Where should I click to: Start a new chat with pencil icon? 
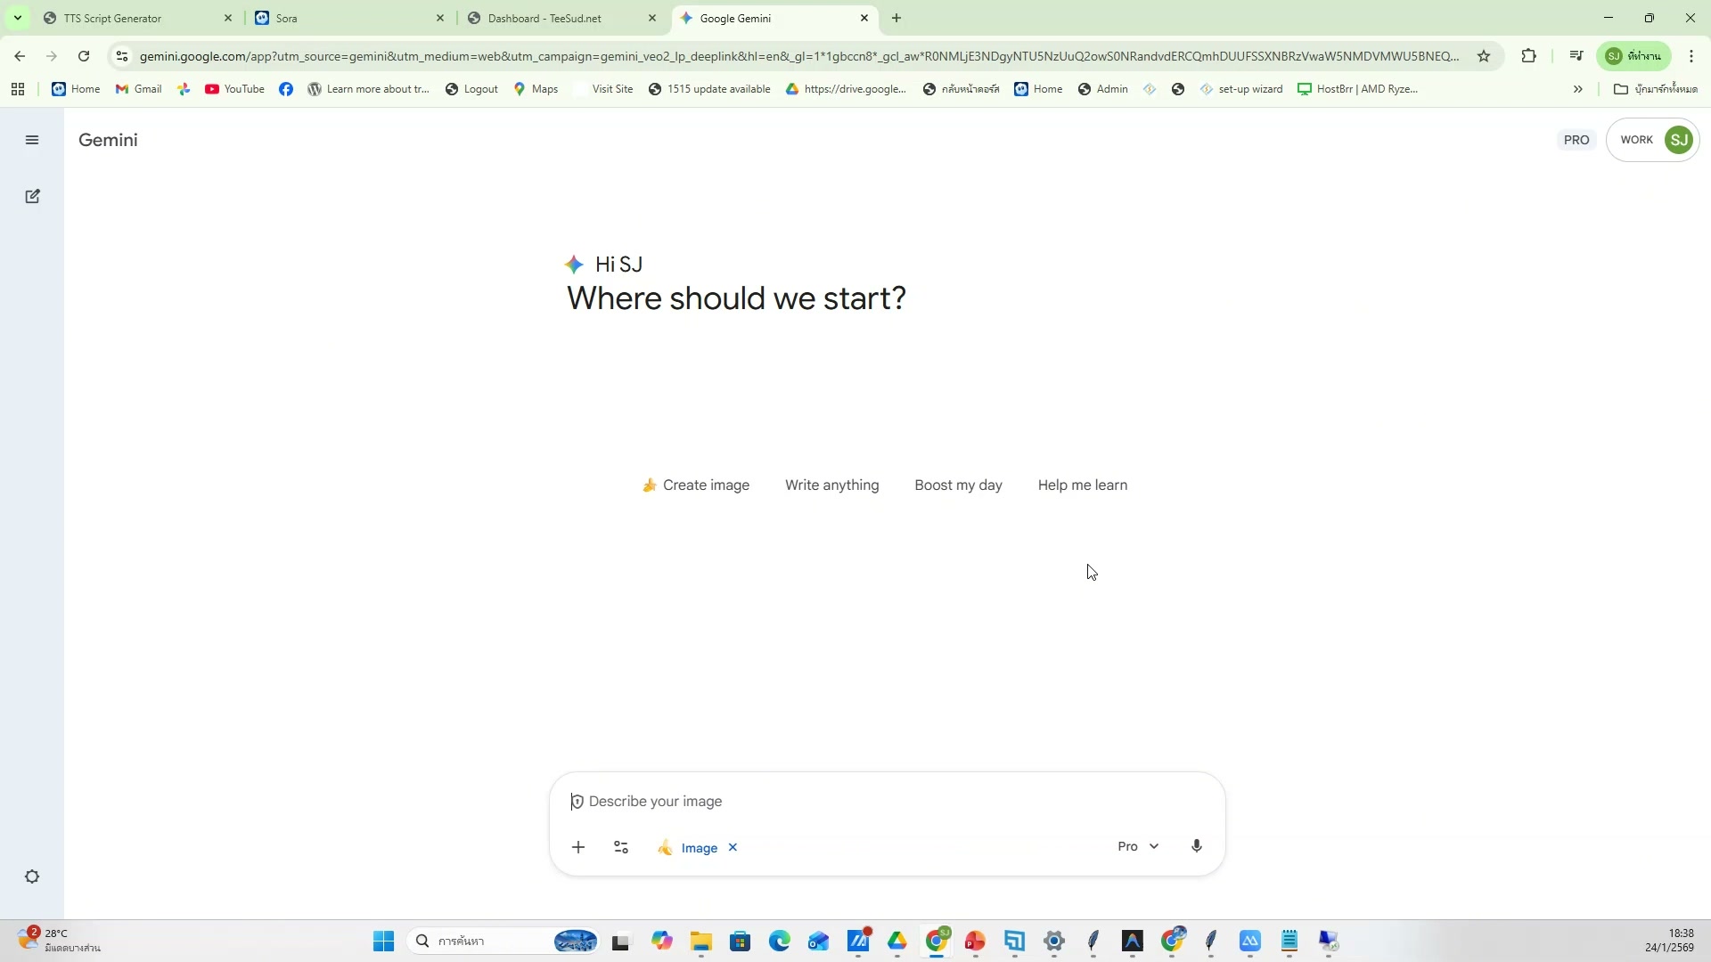coord(32,196)
